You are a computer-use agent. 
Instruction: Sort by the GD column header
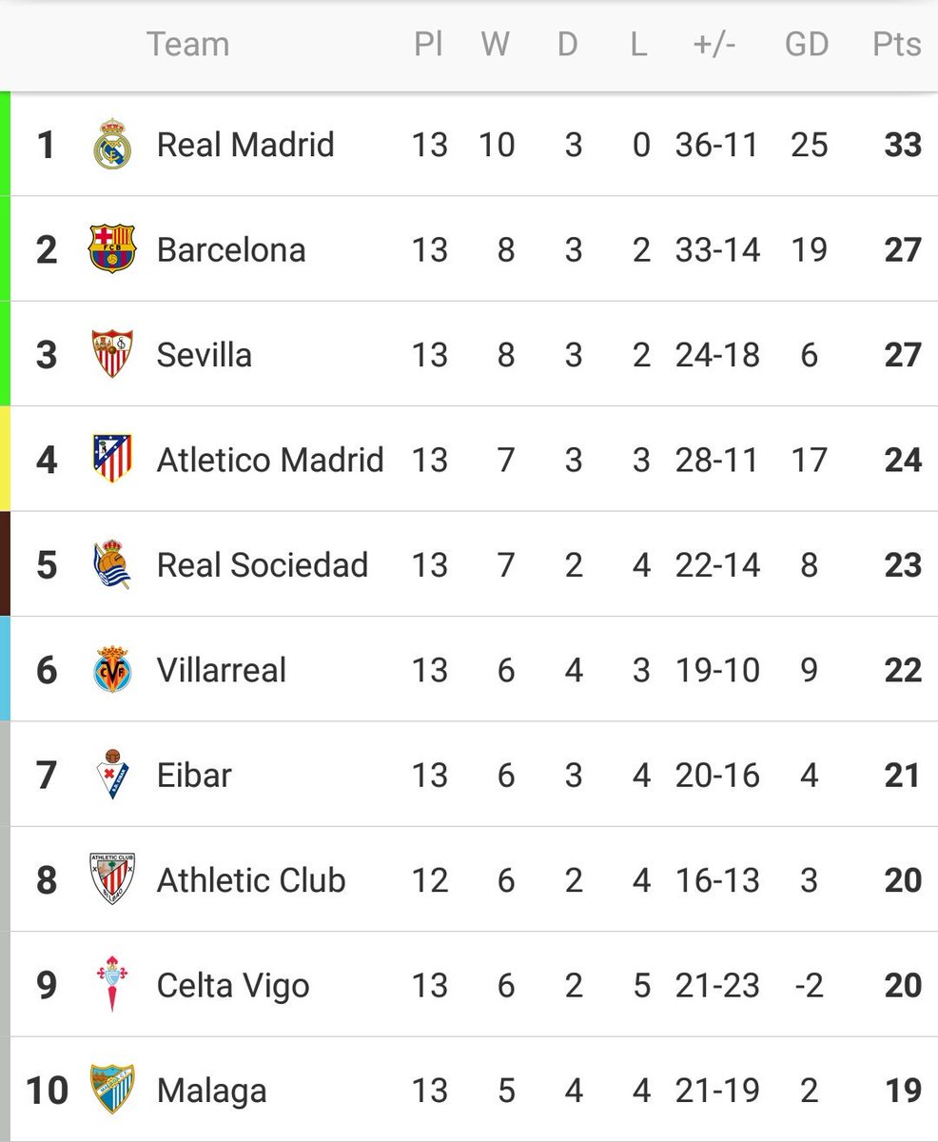coord(807,45)
